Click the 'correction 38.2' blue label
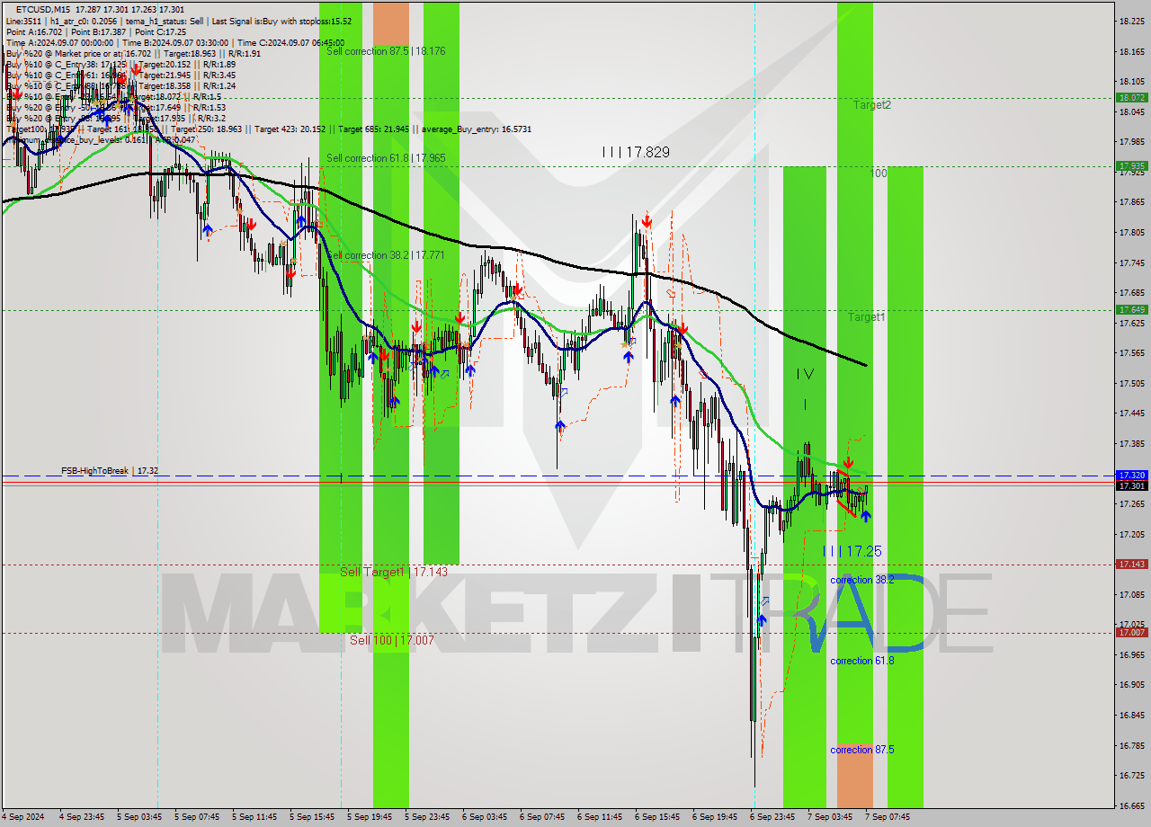The height and width of the screenshot is (827, 1151). (x=862, y=580)
